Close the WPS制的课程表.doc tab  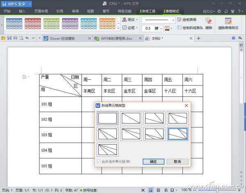click(140, 38)
